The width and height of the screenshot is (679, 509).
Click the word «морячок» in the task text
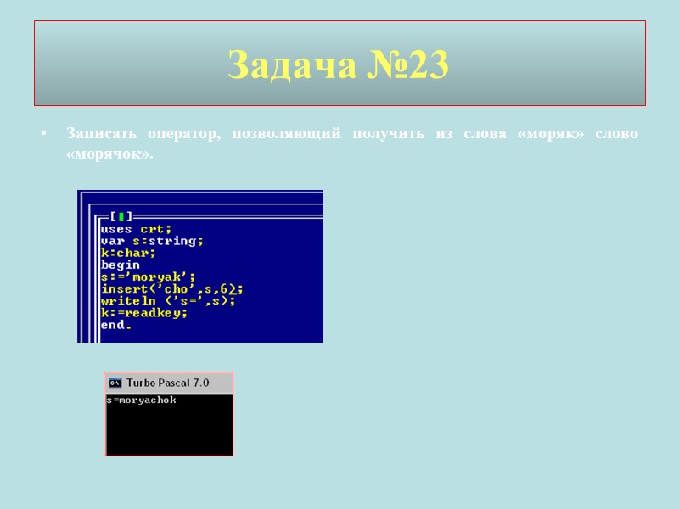(109, 154)
